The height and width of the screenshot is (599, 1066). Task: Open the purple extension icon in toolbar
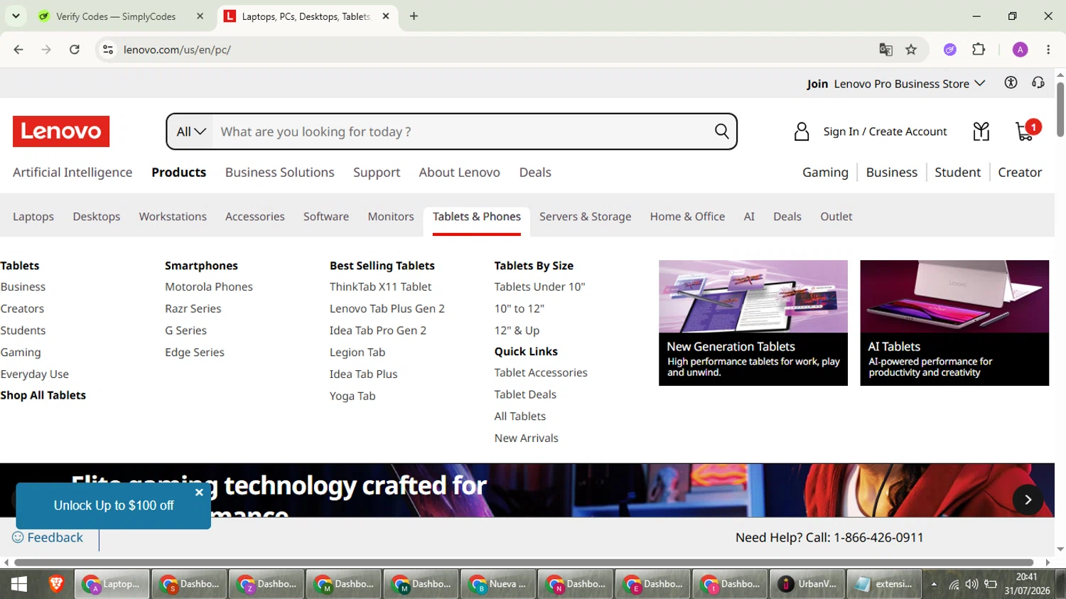coord(950,50)
